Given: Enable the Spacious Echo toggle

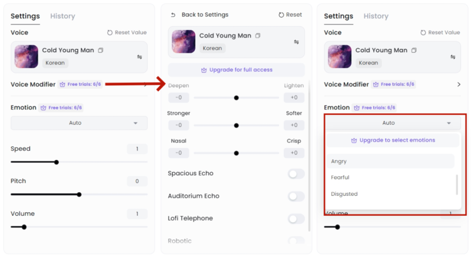Looking at the screenshot, I should (x=296, y=174).
